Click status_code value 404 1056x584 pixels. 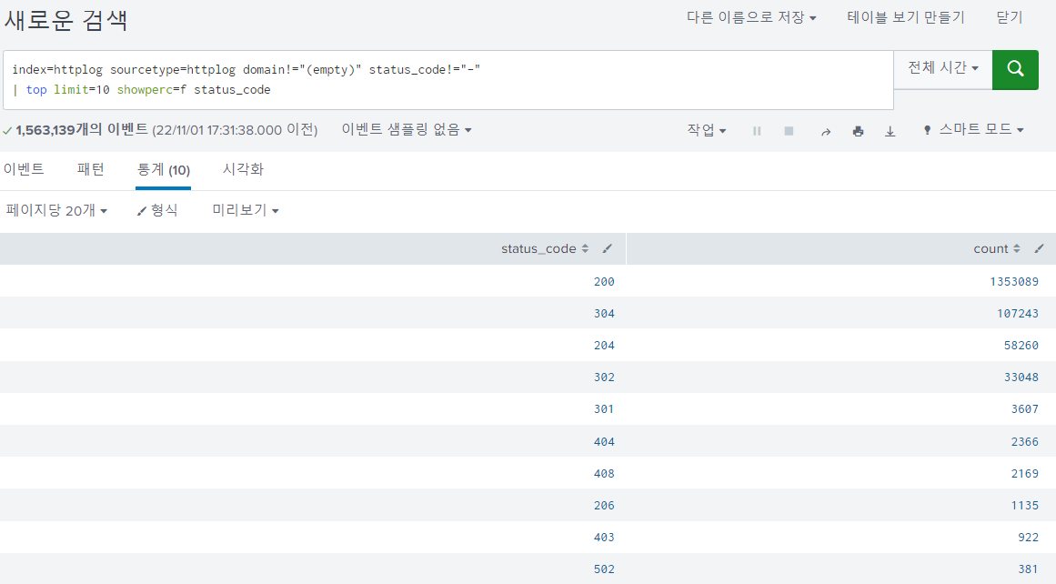pos(604,442)
